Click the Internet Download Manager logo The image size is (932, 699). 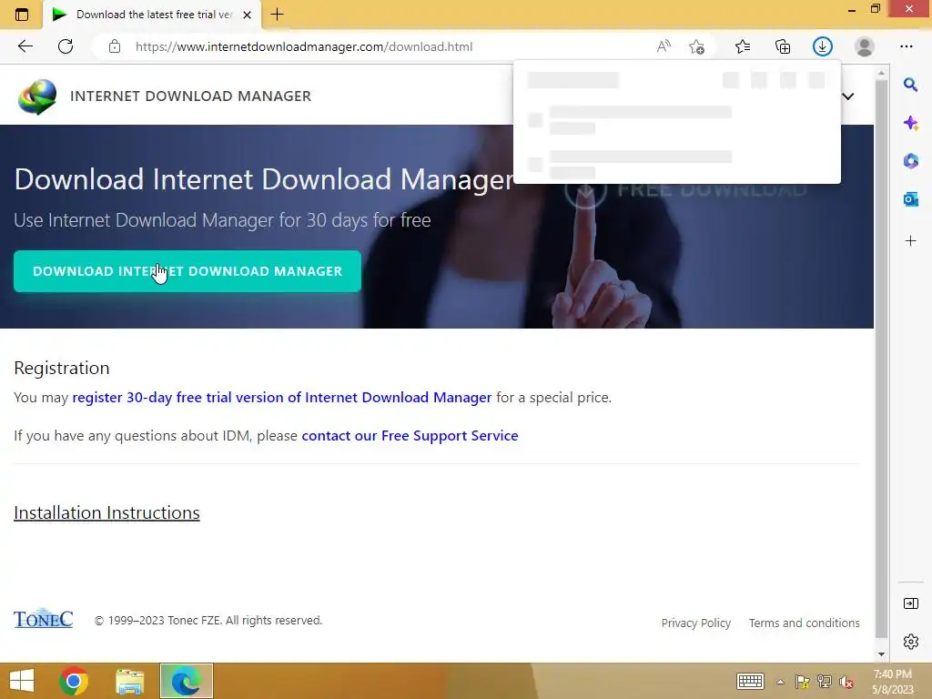[x=37, y=96]
